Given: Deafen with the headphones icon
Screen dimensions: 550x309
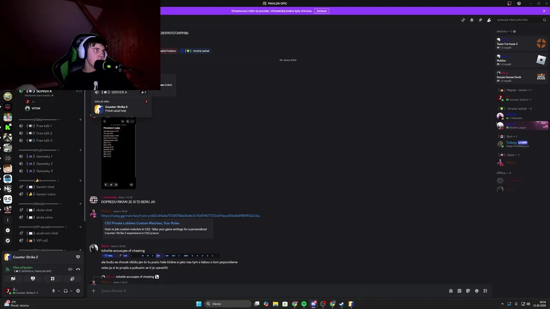Looking at the screenshot, I should click(66, 291).
